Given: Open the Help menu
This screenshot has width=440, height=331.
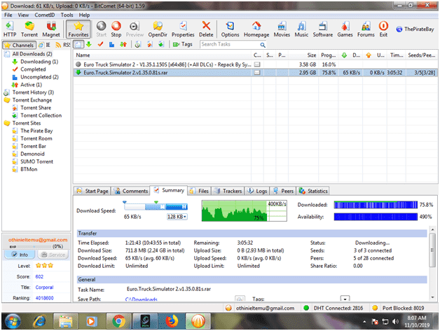Looking at the screenshot, I should tap(84, 15).
